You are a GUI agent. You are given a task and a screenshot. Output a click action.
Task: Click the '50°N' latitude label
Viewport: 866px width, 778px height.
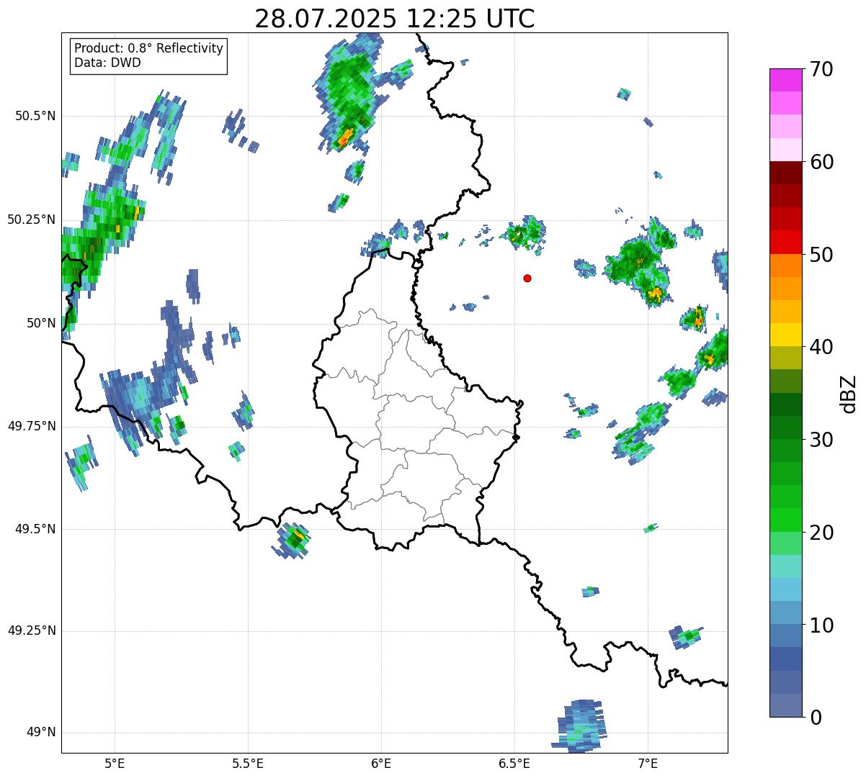(41, 323)
